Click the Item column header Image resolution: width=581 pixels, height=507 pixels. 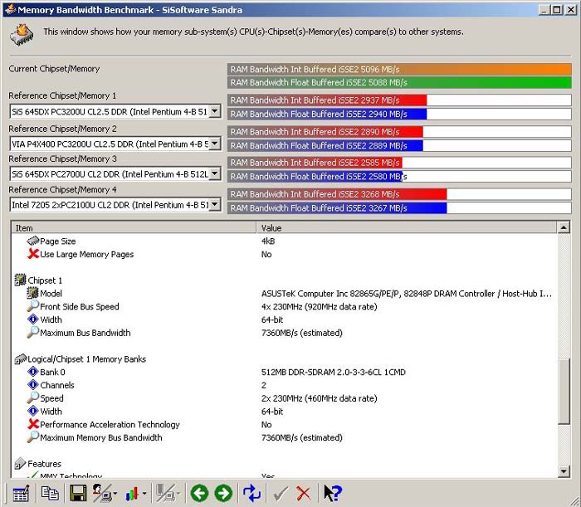134,227
